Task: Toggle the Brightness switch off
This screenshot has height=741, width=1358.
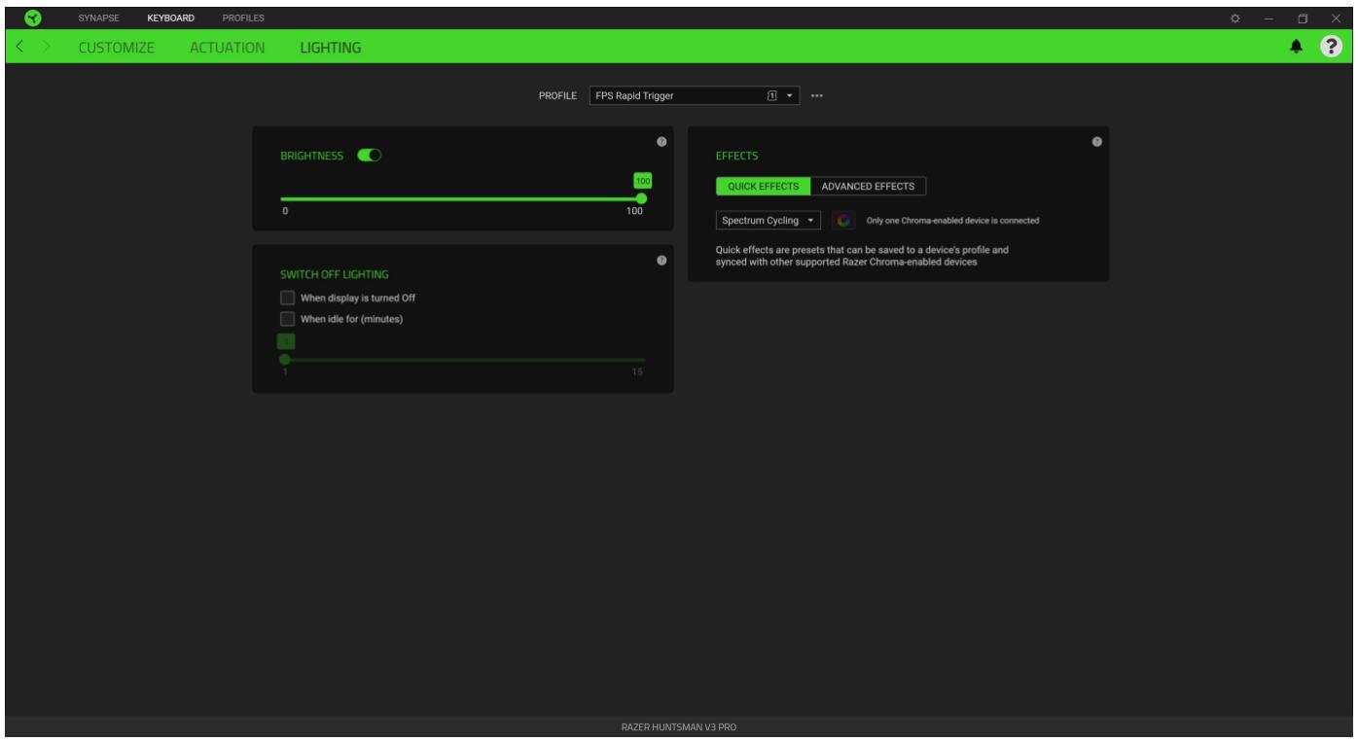Action: point(369,155)
